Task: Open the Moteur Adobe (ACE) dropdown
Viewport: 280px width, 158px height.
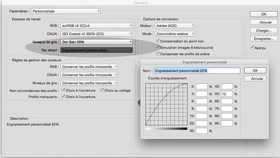Action: pyautogui.click(x=174, y=25)
